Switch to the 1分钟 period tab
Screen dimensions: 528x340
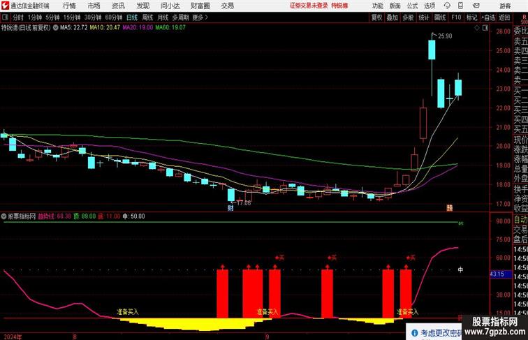[x=35, y=17]
